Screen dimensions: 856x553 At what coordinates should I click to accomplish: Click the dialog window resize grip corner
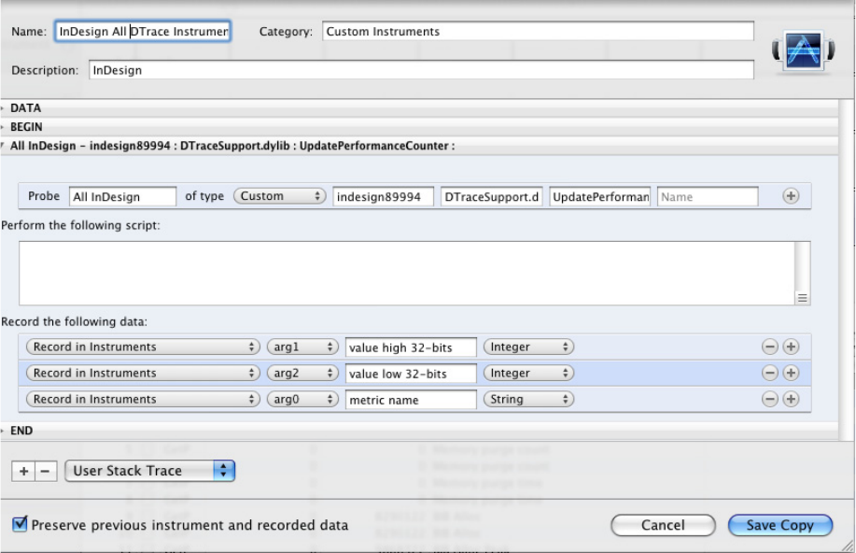click(x=848, y=545)
